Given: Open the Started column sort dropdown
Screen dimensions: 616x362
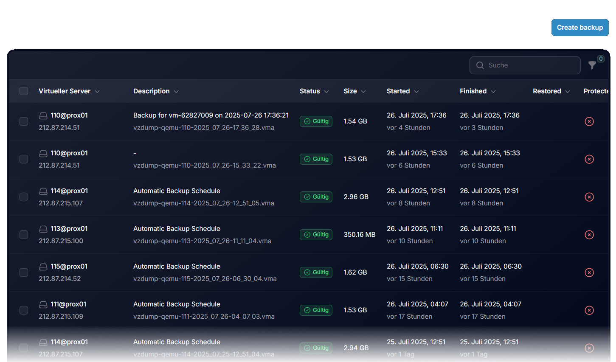Looking at the screenshot, I should pyautogui.click(x=416, y=91).
